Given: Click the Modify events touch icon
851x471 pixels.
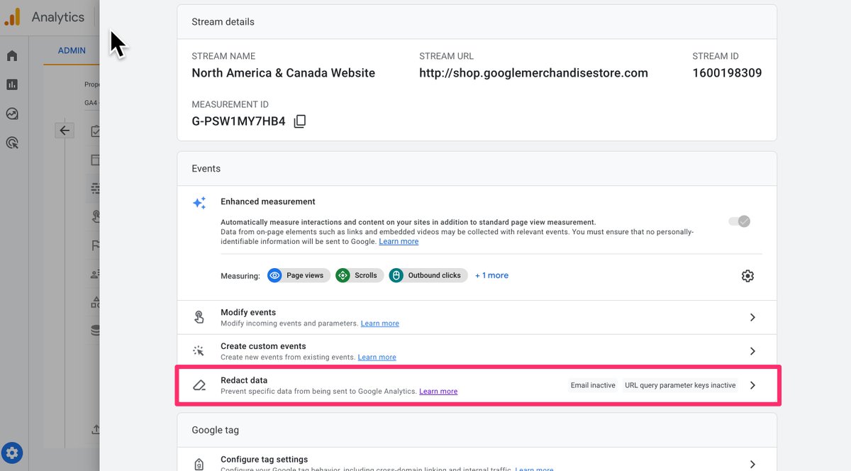Looking at the screenshot, I should point(199,317).
